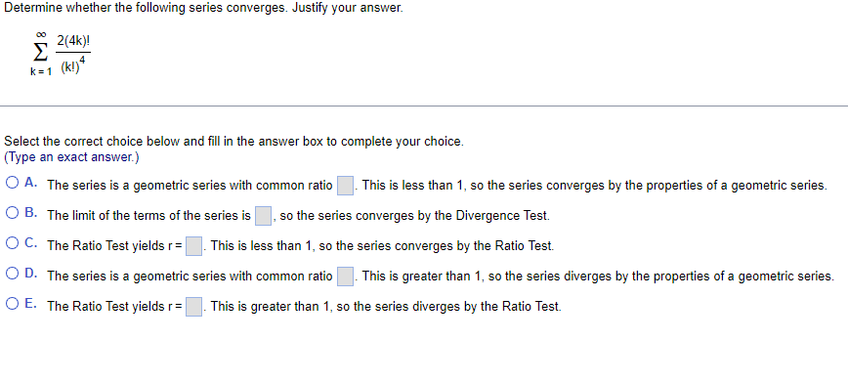This screenshot has height=383, width=848.
Task: Choose radio option B about Divergence Test
Action: point(13,213)
